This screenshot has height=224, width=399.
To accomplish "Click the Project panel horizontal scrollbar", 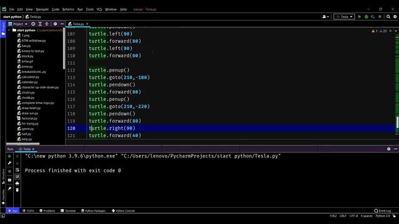I will coord(23,144).
